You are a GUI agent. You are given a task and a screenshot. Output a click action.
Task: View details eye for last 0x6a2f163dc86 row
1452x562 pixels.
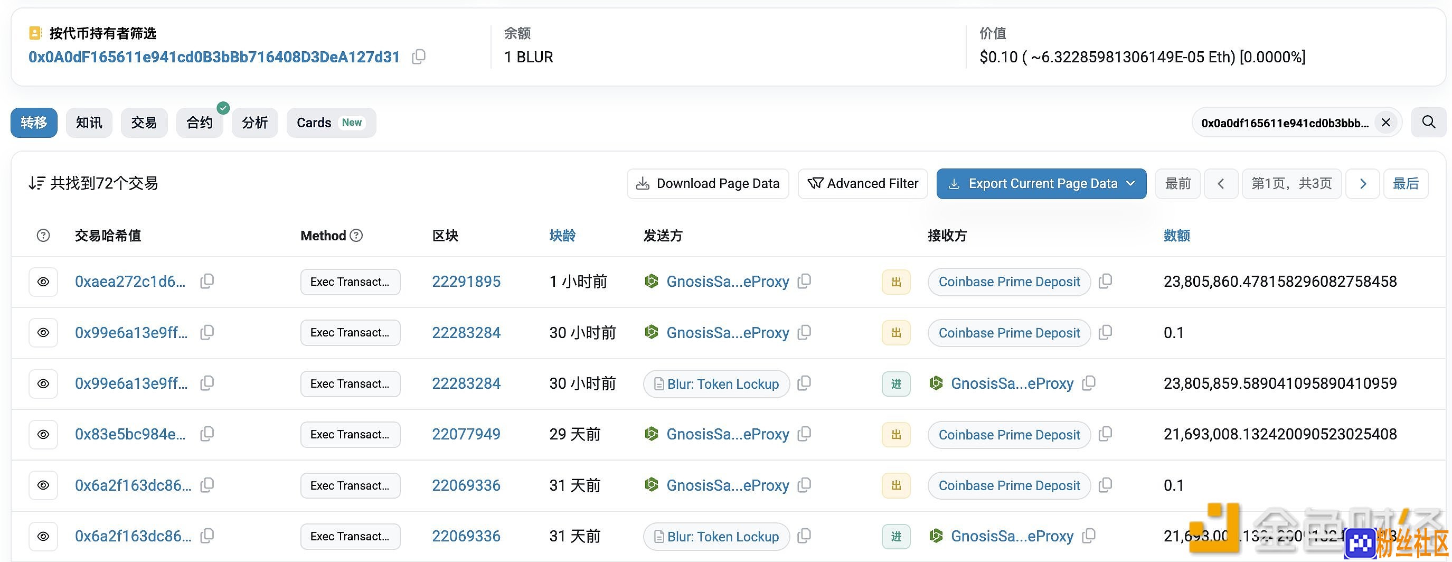43,536
